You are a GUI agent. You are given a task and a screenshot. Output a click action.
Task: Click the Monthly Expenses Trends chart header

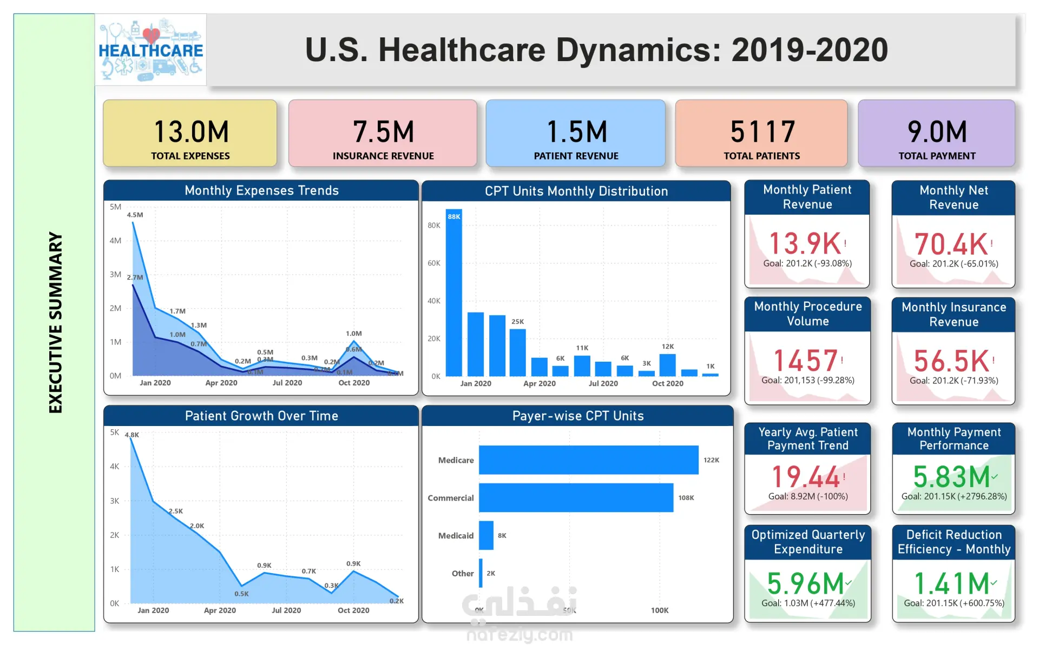point(261,190)
